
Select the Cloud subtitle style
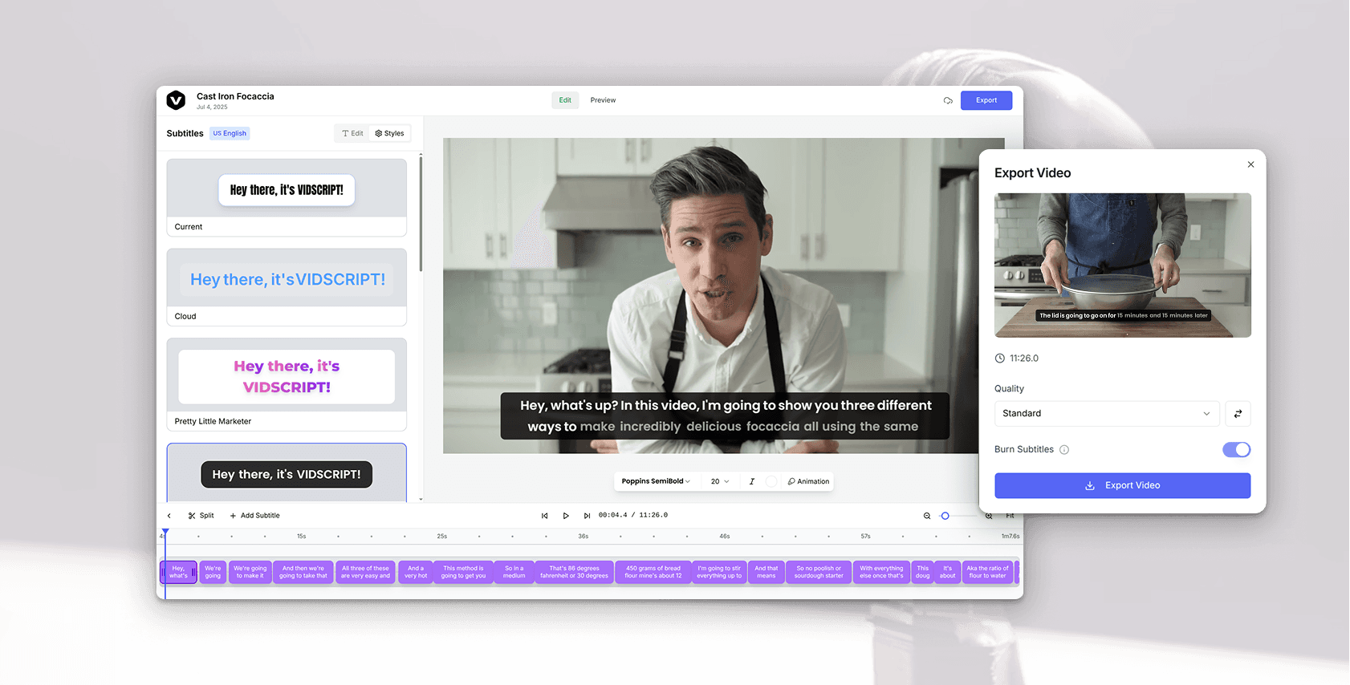pos(287,287)
